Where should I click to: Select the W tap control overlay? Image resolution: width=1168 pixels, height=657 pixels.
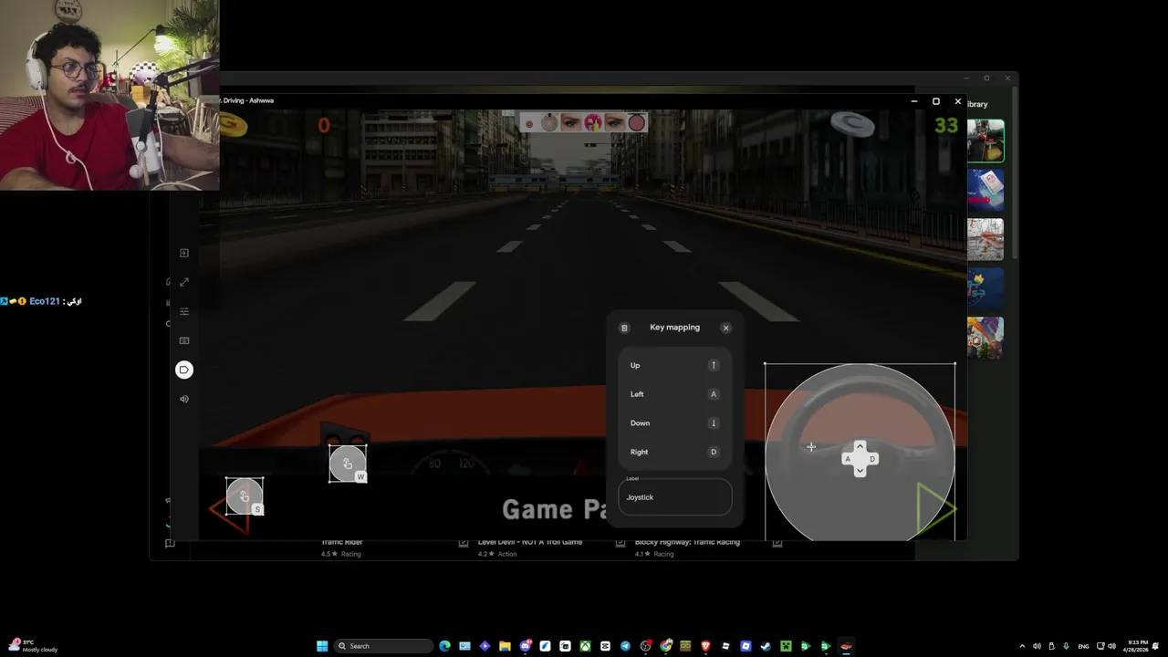(348, 464)
